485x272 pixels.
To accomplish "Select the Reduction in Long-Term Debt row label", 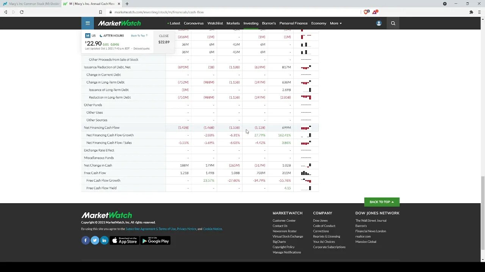I will click(x=110, y=97).
